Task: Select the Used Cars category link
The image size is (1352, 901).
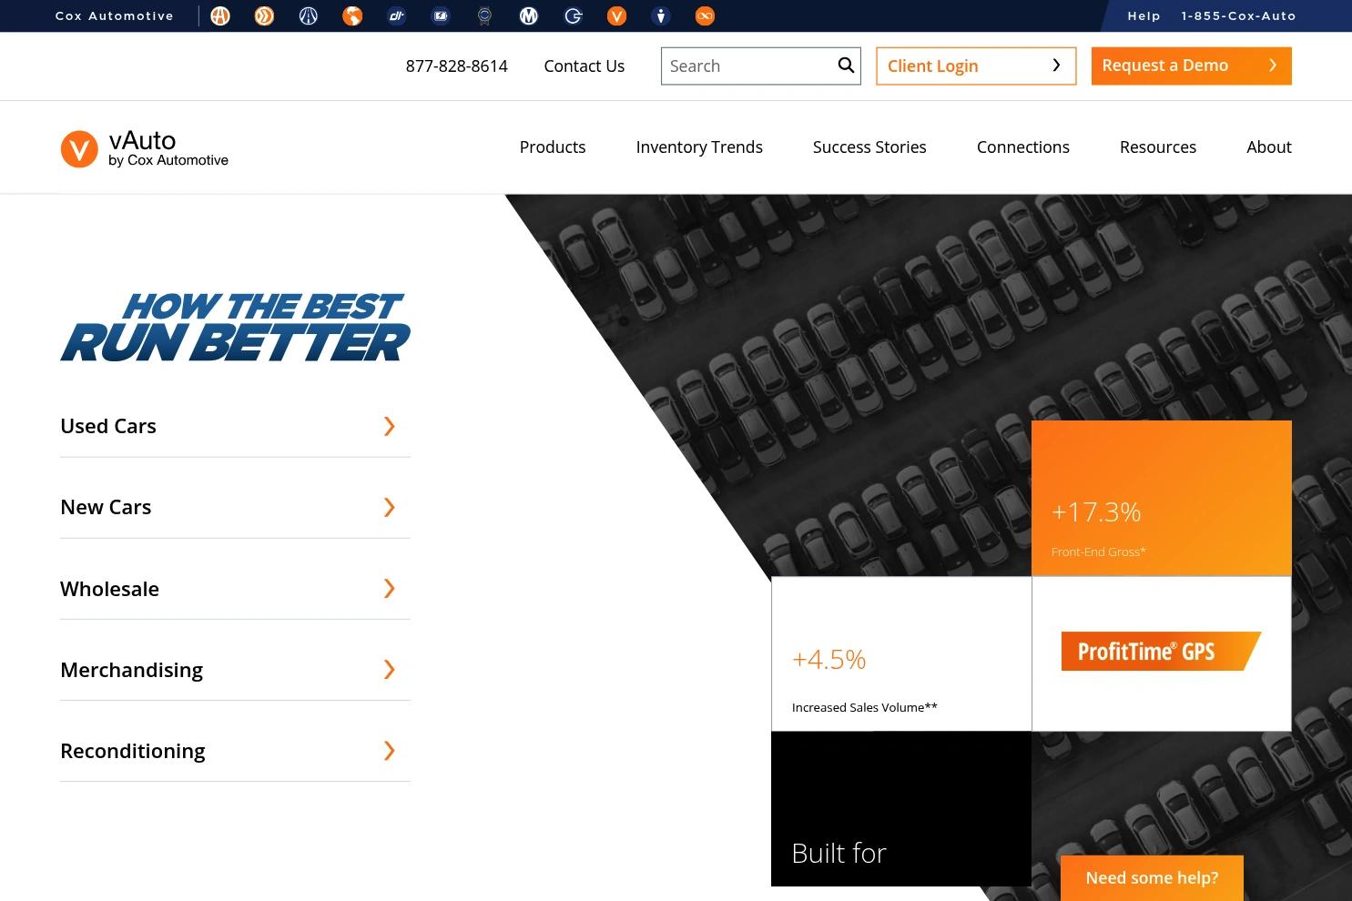Action: pos(108,426)
